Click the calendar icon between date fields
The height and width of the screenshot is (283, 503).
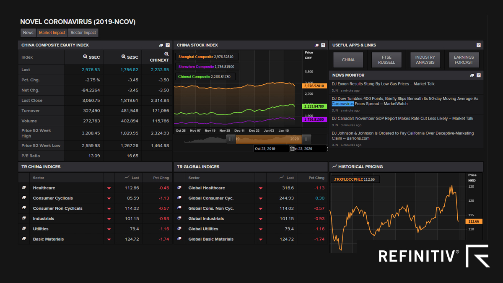292,148
